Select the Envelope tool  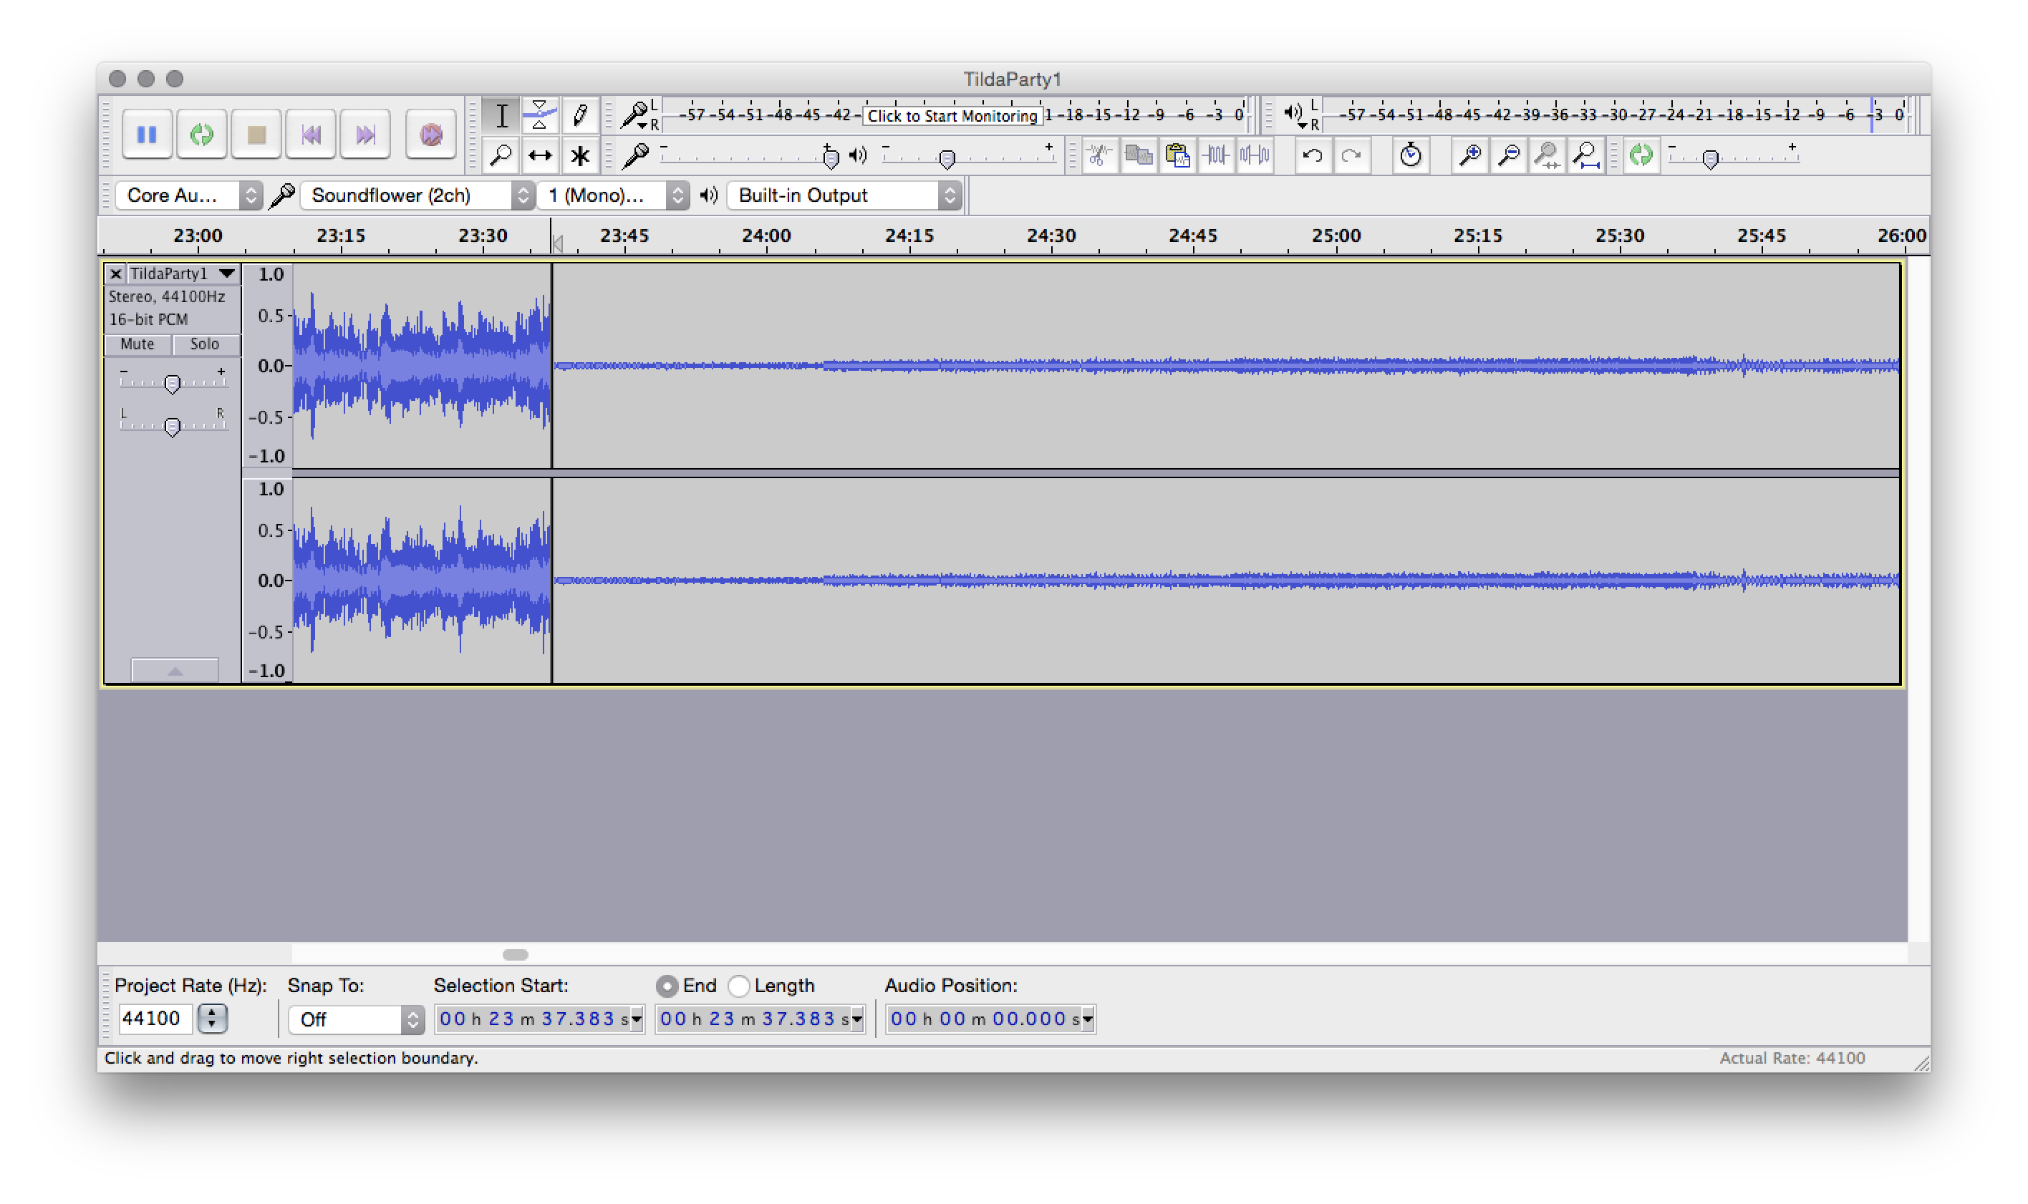click(540, 115)
